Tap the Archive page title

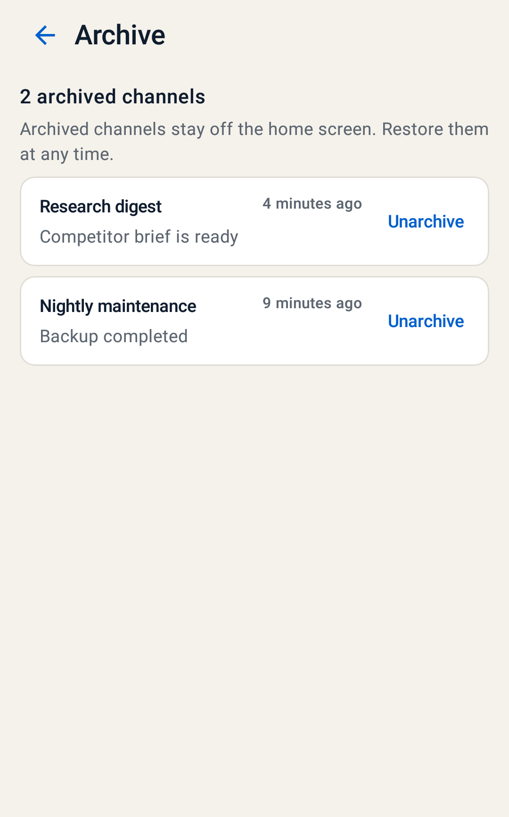click(120, 35)
